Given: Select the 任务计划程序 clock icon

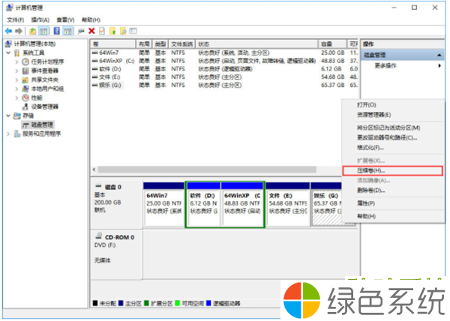Looking at the screenshot, I should click(x=25, y=61).
